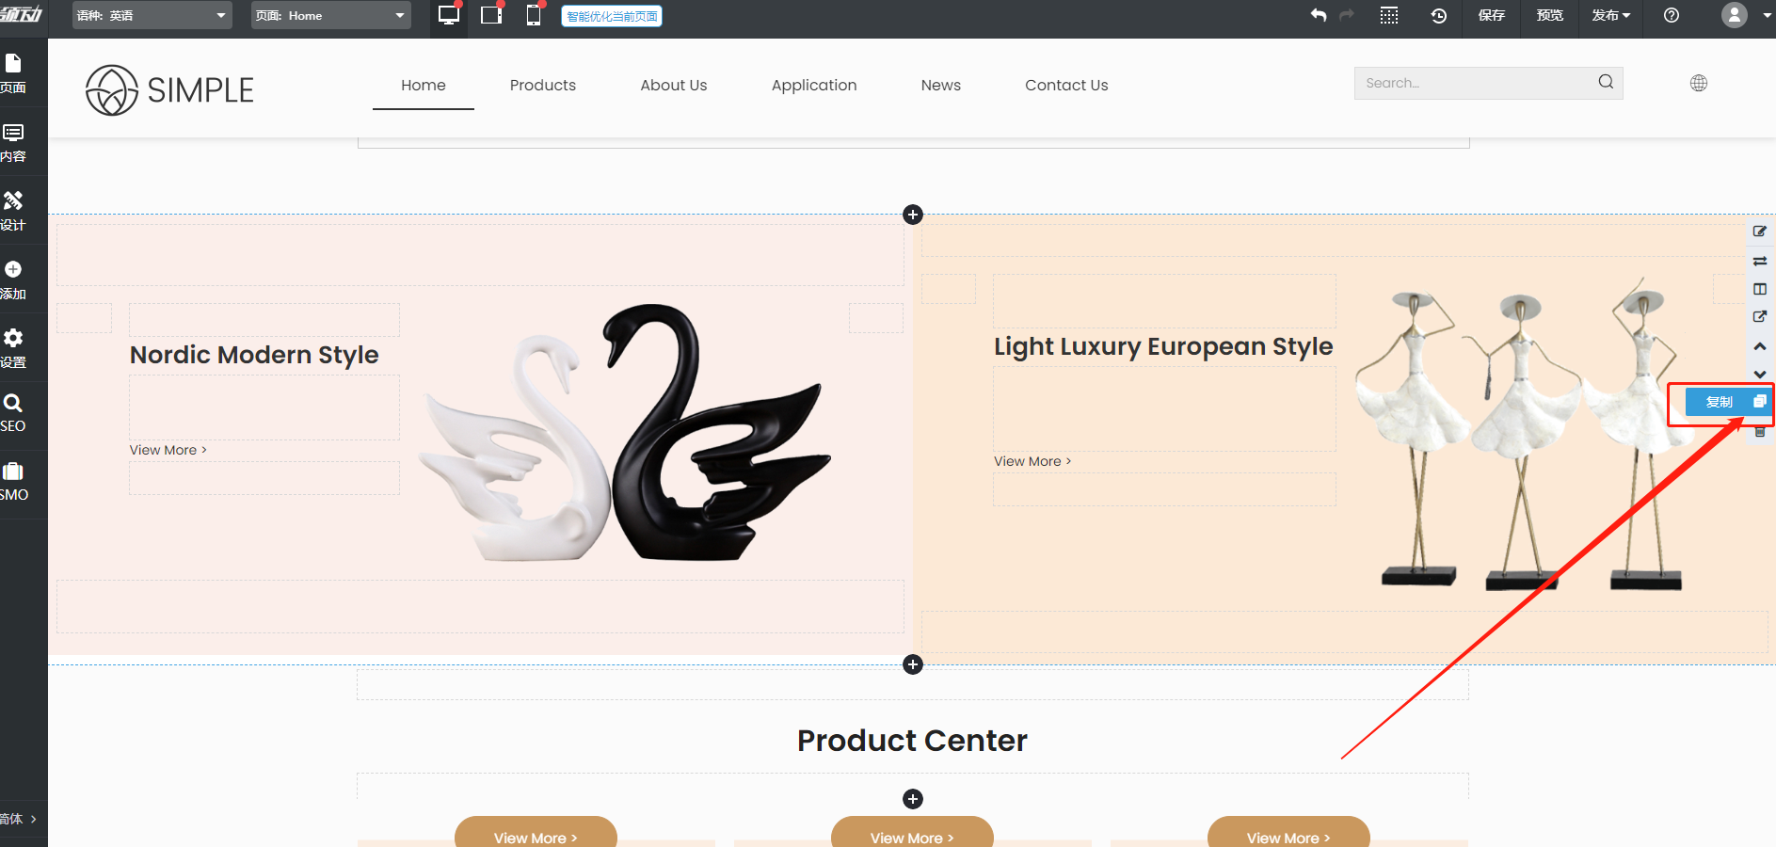Expand the 发布 publish dropdown
Image resolution: width=1776 pixels, height=847 pixels.
(1610, 15)
